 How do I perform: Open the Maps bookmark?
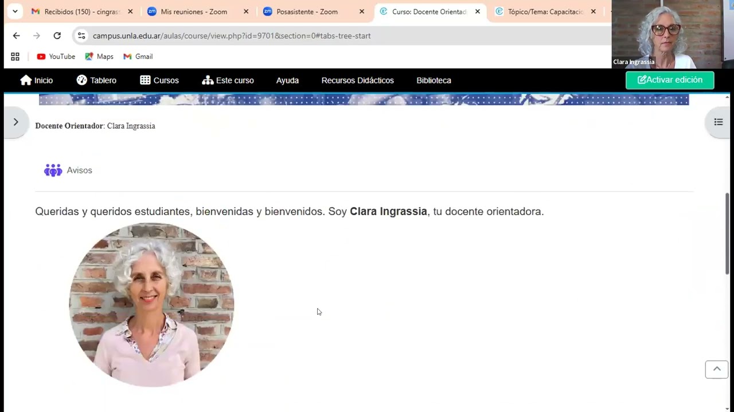click(99, 57)
